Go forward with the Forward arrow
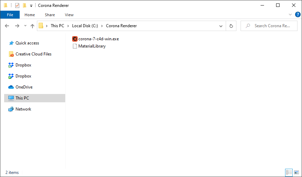 17,26
